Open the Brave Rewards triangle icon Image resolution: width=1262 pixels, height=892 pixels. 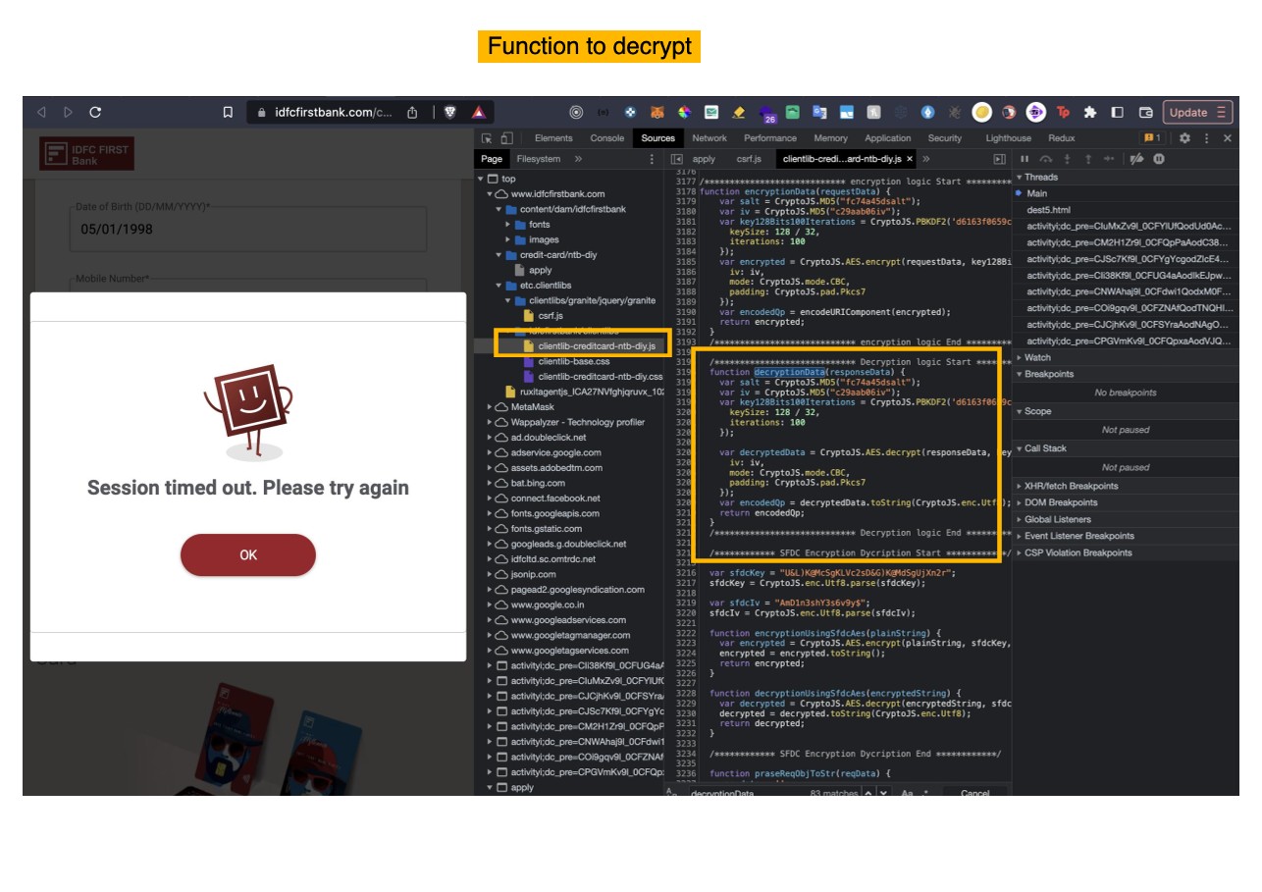(478, 112)
